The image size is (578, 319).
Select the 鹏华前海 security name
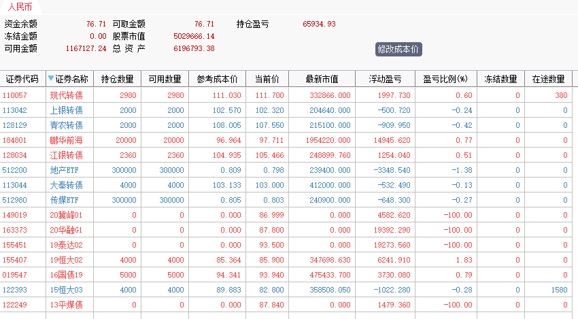[x=67, y=140]
